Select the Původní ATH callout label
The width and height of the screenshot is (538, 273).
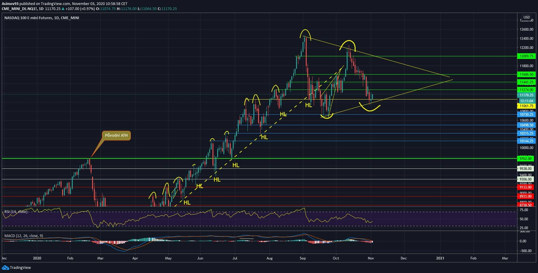click(x=117, y=135)
